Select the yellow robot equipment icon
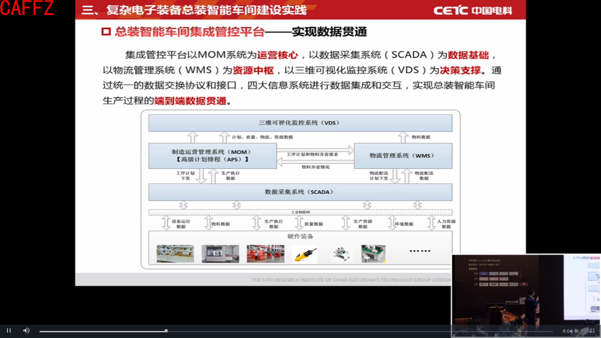This screenshot has width=601, height=338. point(304,254)
